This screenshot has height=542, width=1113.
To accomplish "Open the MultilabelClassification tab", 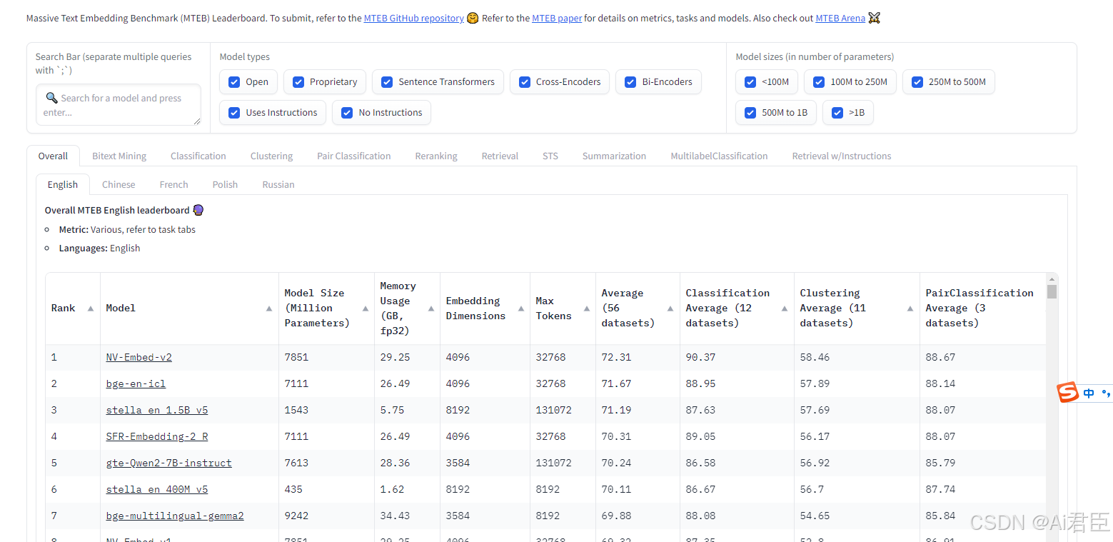I will pyautogui.click(x=719, y=156).
